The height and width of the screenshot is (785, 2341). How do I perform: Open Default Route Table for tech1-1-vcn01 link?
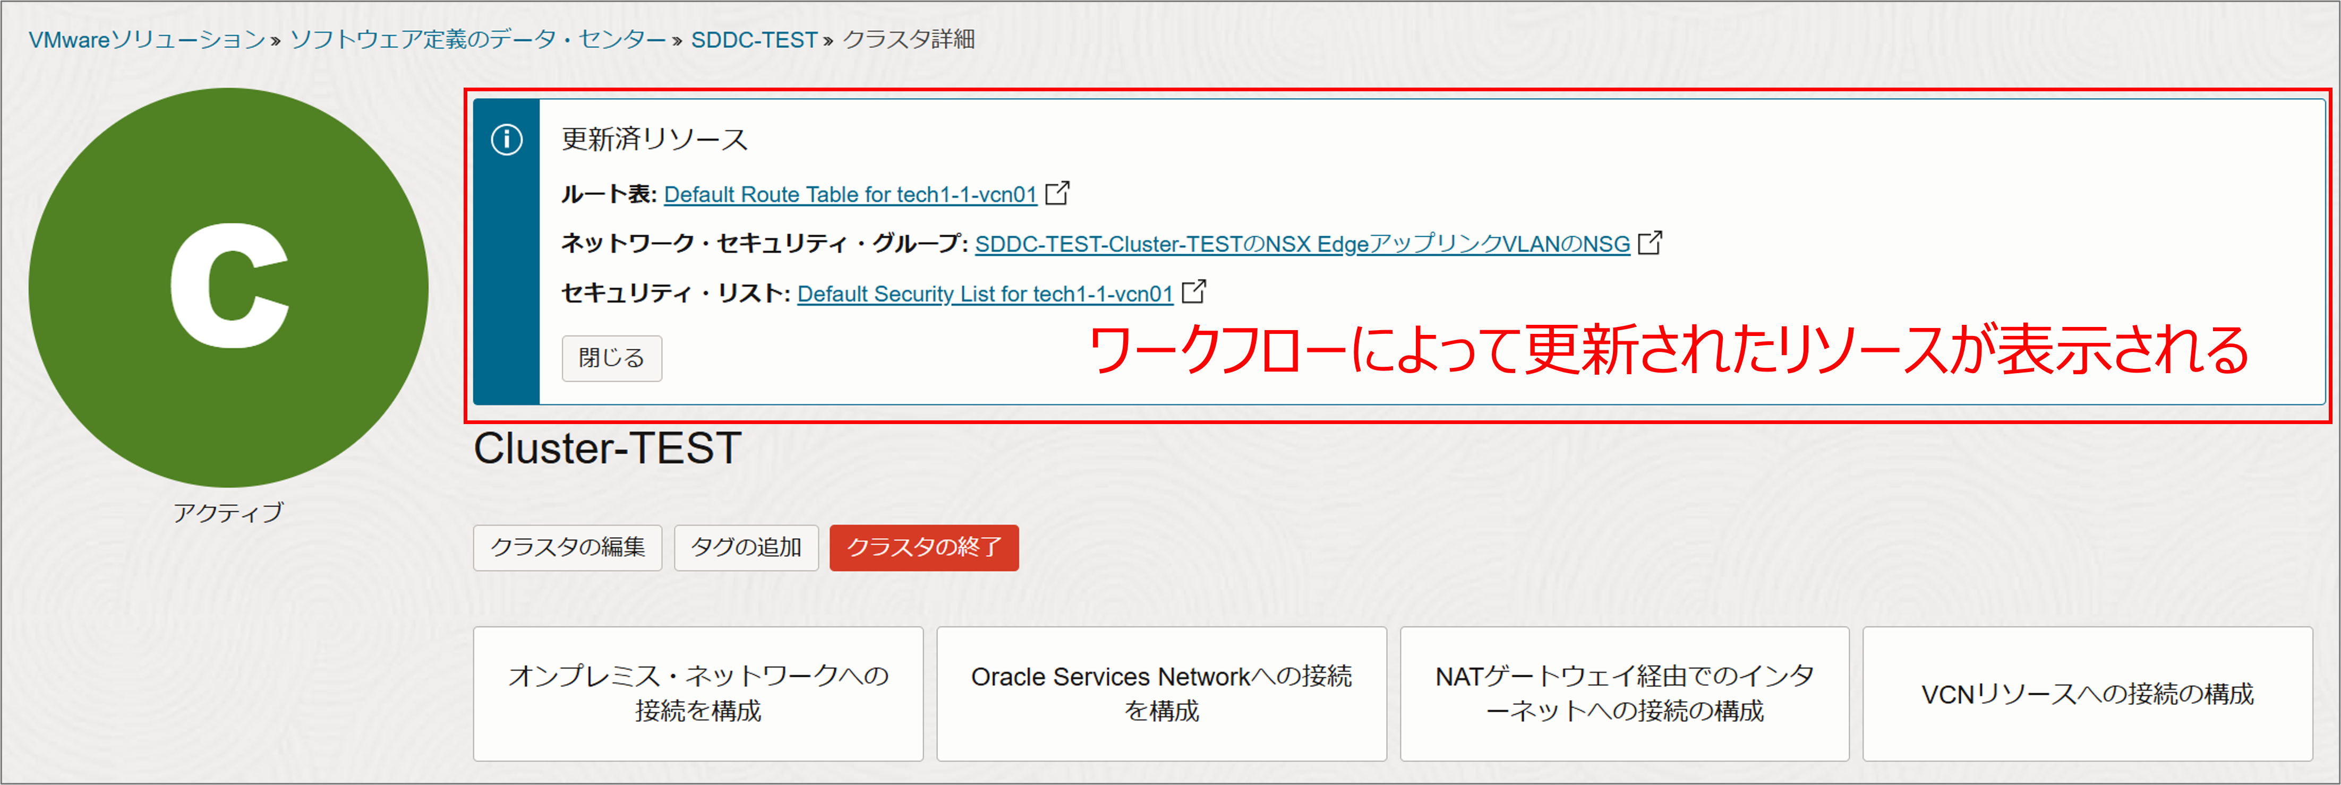[x=851, y=194]
